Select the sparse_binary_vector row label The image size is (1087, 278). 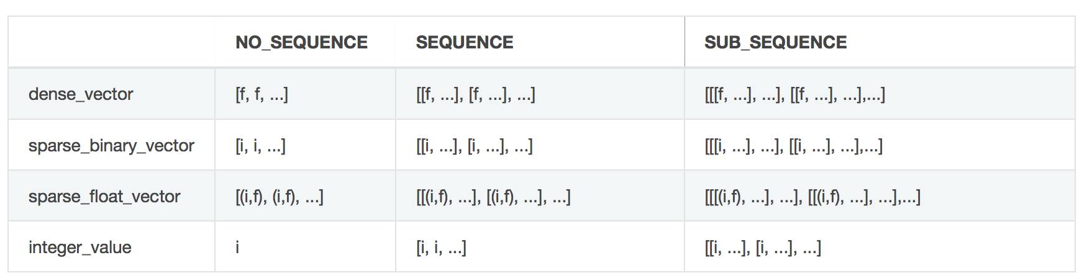[x=111, y=145]
